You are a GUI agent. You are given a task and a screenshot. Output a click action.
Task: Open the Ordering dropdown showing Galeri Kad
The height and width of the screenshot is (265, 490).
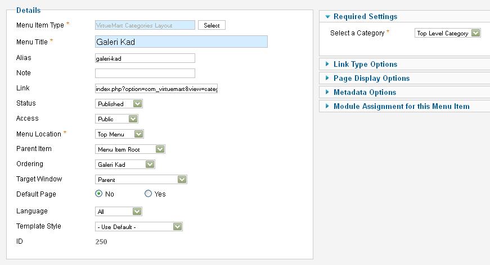tap(125, 165)
